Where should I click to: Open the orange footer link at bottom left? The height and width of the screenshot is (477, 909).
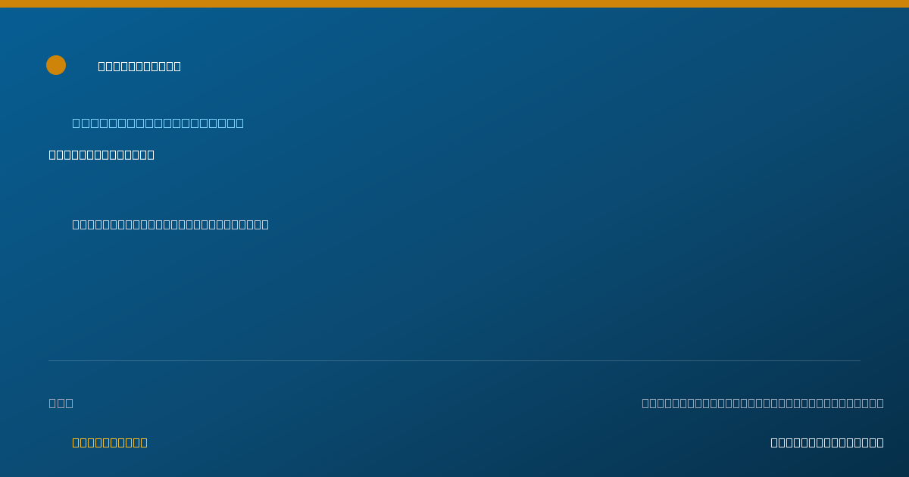[x=110, y=442]
